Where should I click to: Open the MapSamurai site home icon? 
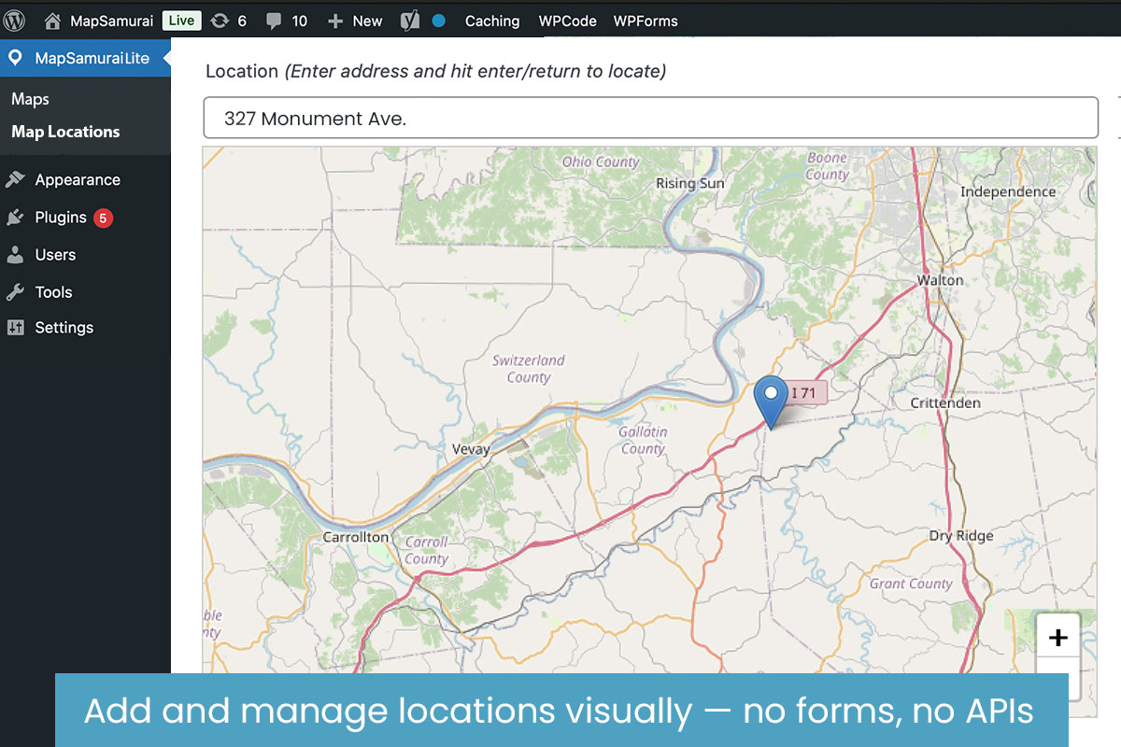tap(52, 21)
